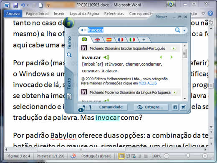Click the Michaelis Moderno Dicionário icon

(84, 92)
